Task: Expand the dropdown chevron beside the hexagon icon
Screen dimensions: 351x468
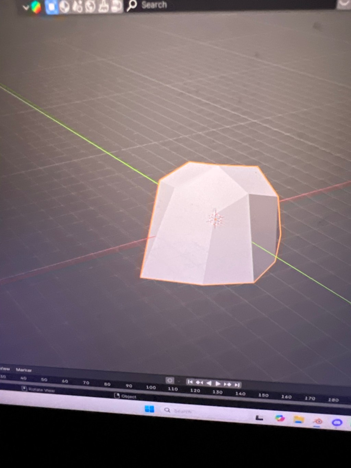Action: pyautogui.click(x=26, y=8)
